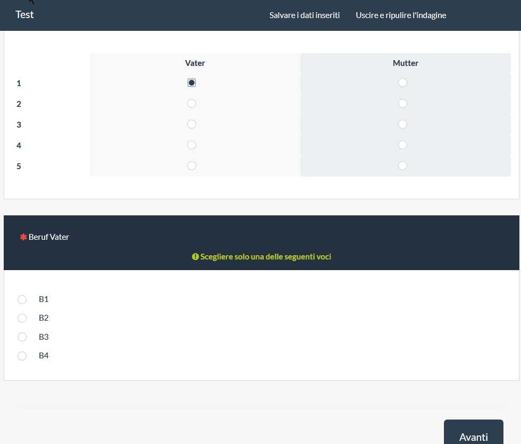This screenshot has height=444, width=521.
Task: Click the Test survey title
Action: [24, 15]
